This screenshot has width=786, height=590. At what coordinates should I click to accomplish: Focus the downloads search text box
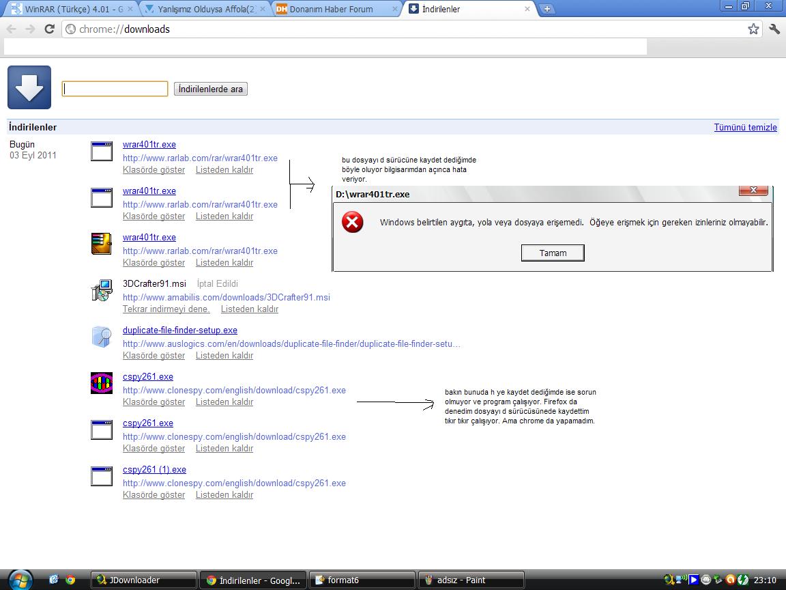(115, 89)
